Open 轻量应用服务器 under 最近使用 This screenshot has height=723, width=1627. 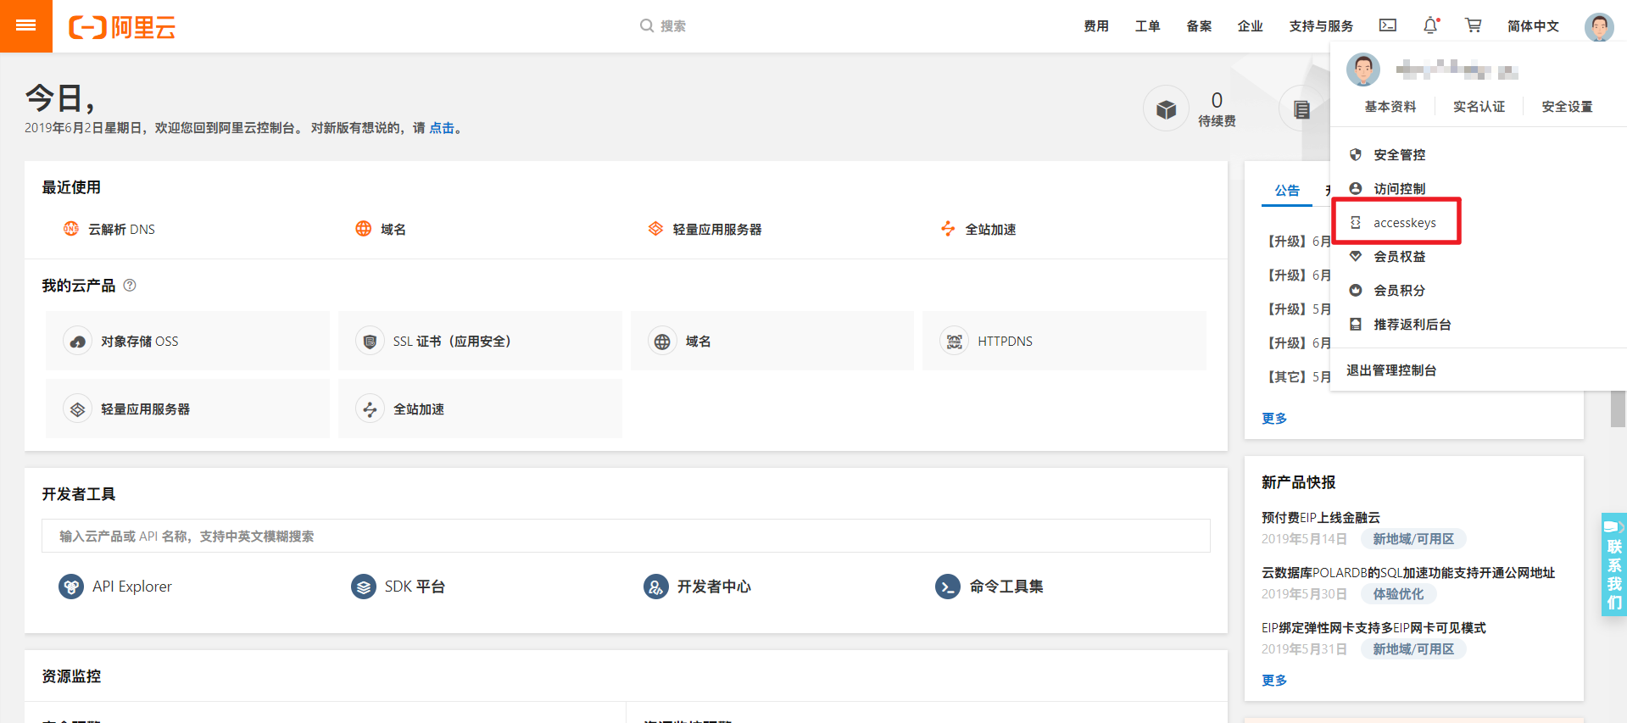(705, 229)
